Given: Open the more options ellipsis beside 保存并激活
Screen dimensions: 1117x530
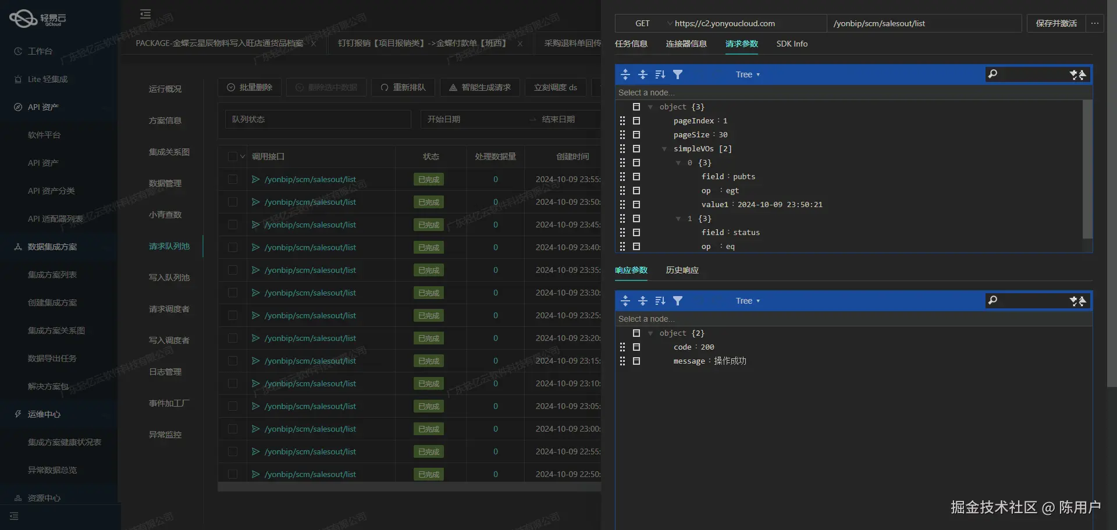Looking at the screenshot, I should [x=1094, y=23].
